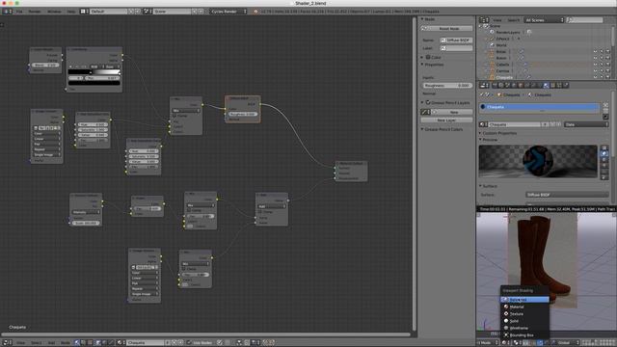The height and width of the screenshot is (347, 617).
Task: Switch to the Render Layers properties tab
Action: tap(501, 85)
